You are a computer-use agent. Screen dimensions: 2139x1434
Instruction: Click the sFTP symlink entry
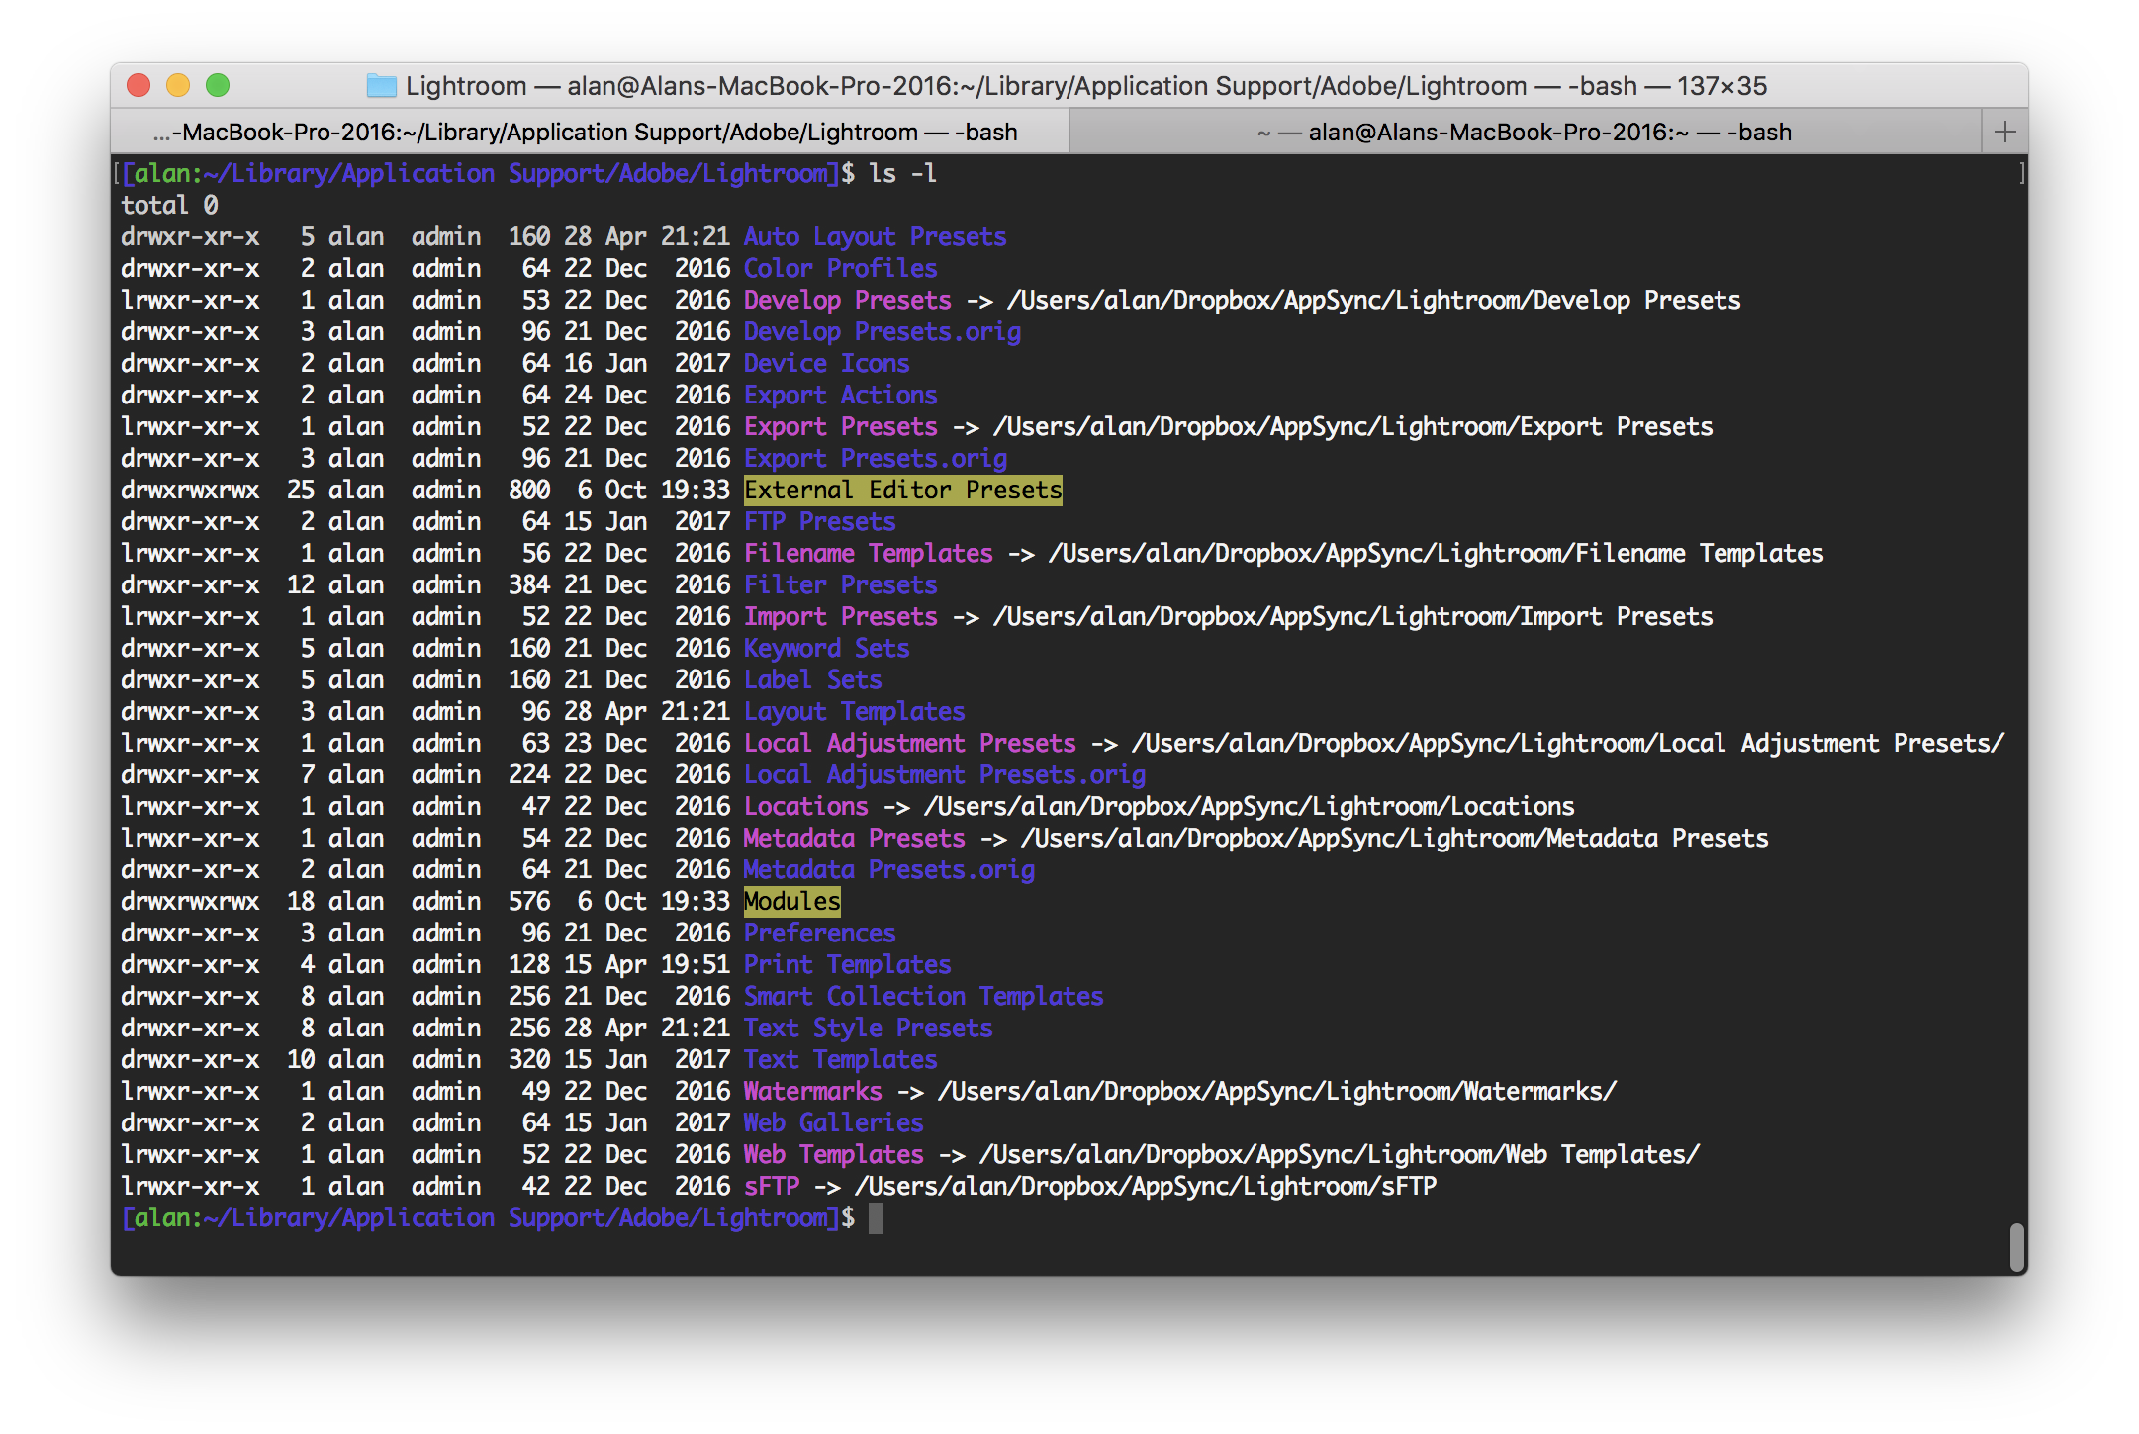point(772,1186)
